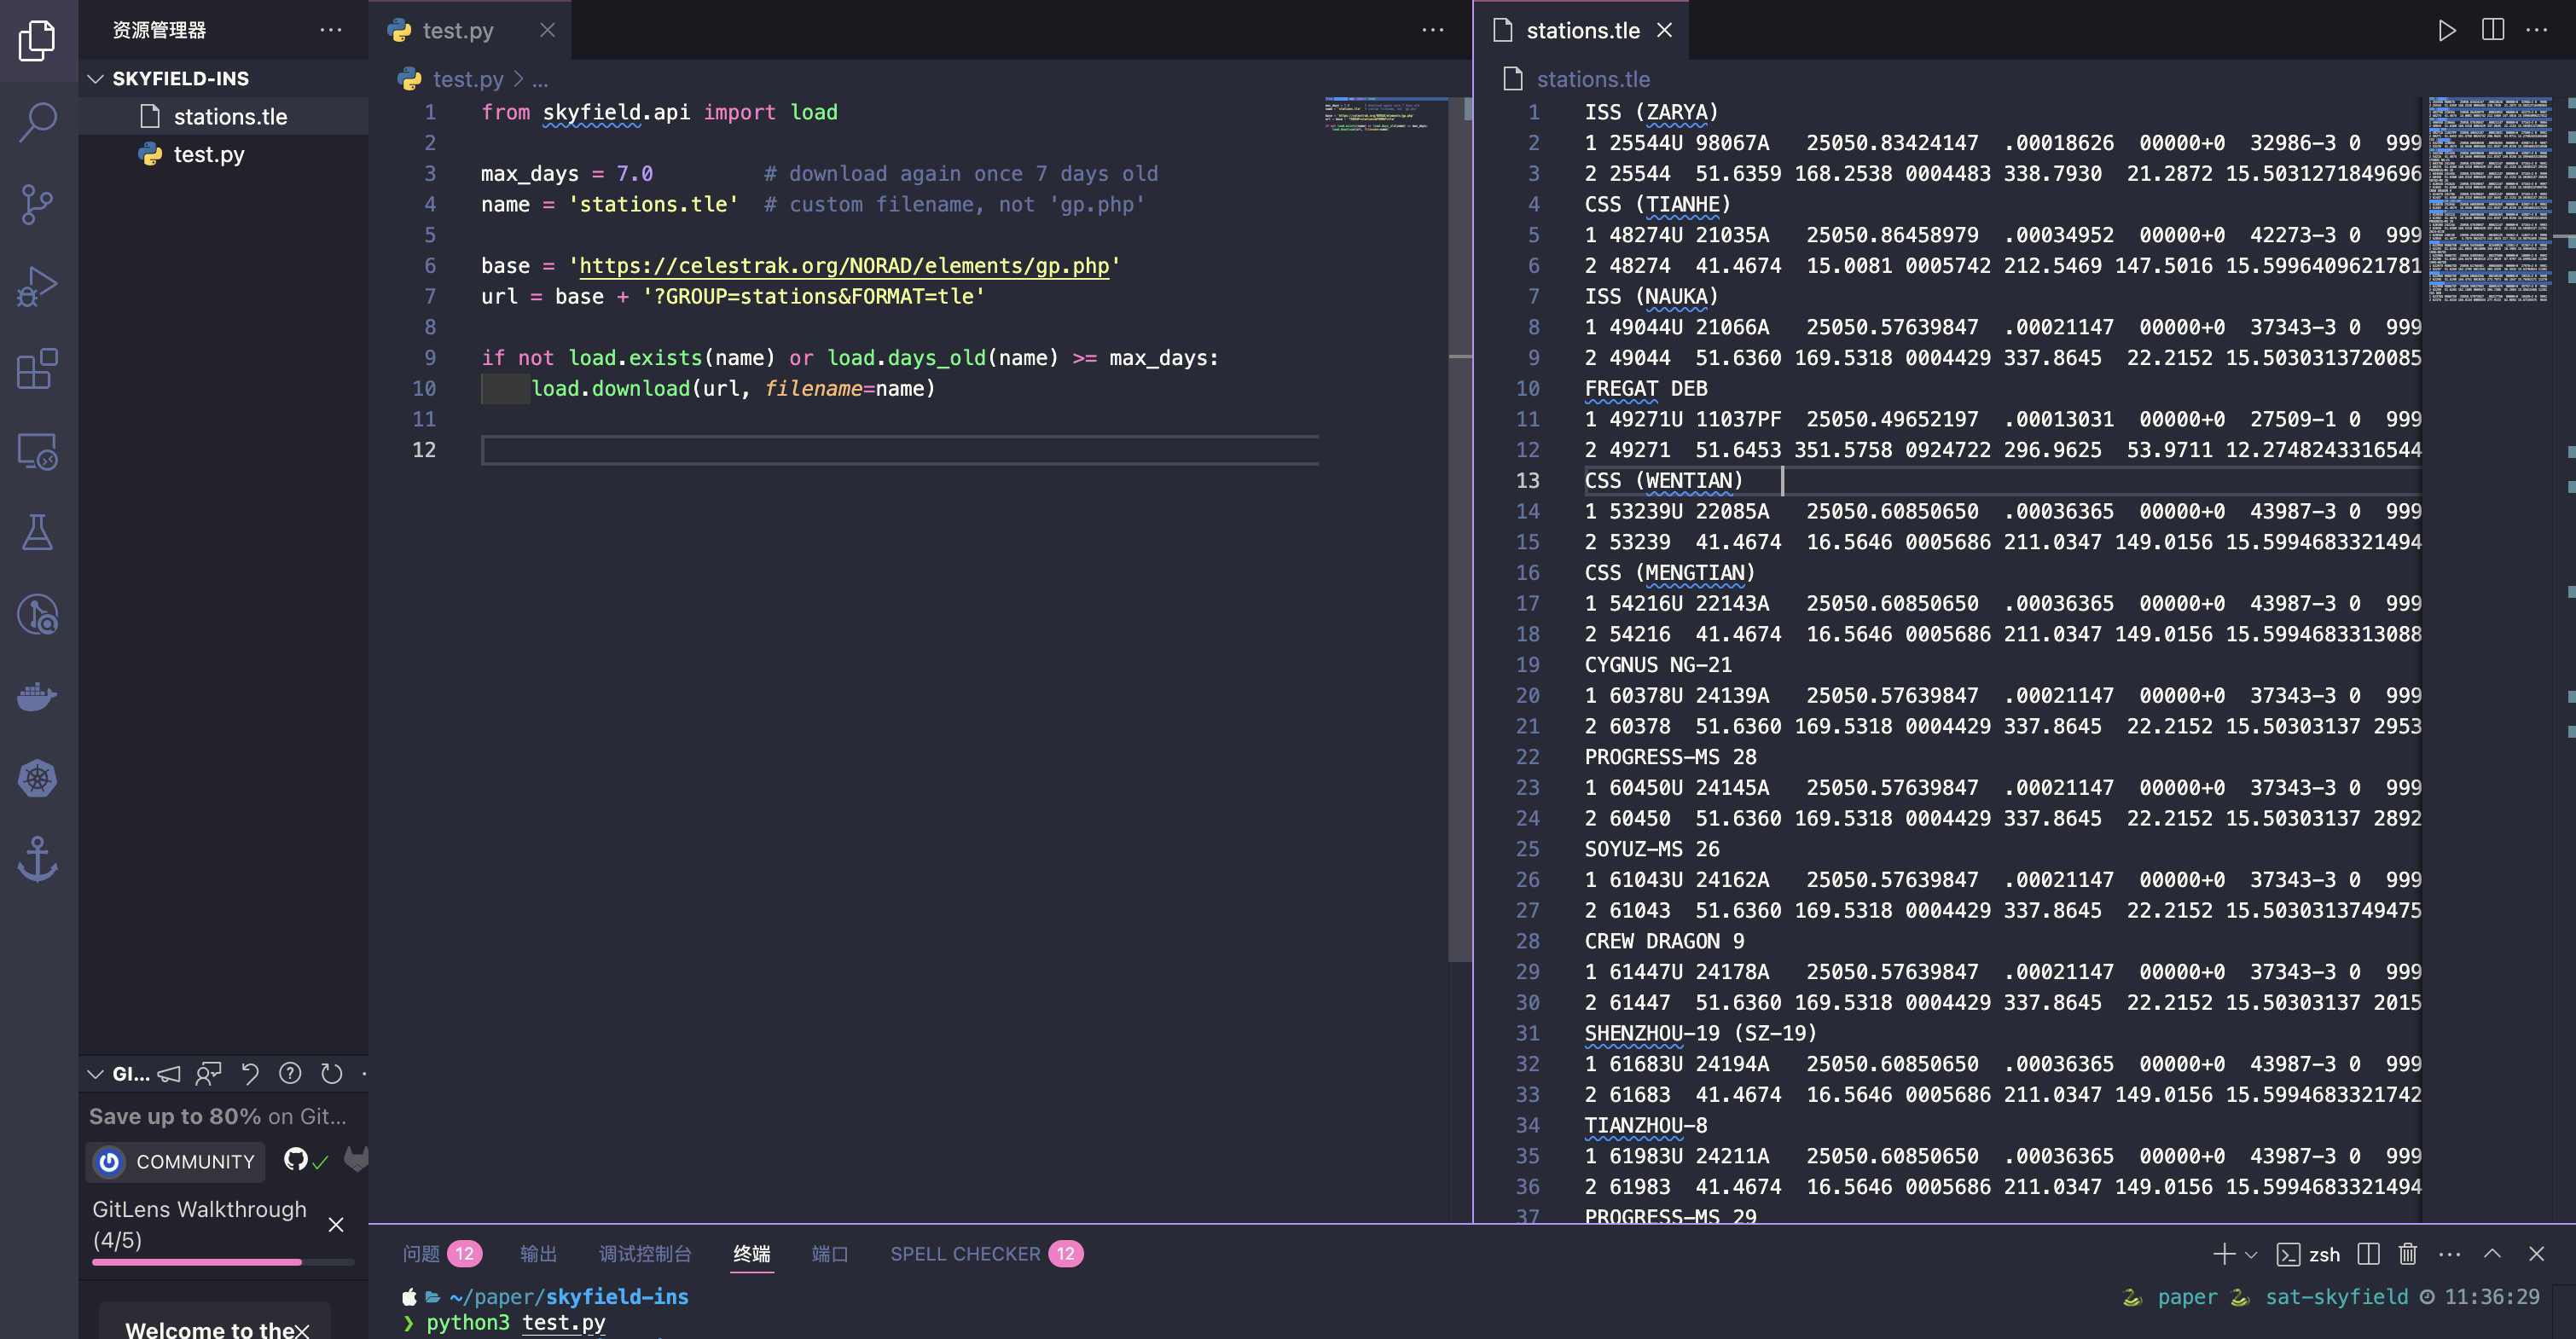Image resolution: width=2576 pixels, height=1339 pixels.
Task: Click the COMMUNITY GitLens button
Action: 176,1161
